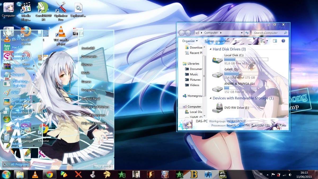Viewport: 318px width, 179px height.
Task: Refresh the Computer address bar
Action: (247, 33)
